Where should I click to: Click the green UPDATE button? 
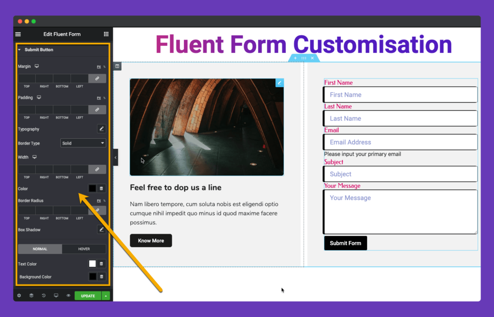point(88,295)
